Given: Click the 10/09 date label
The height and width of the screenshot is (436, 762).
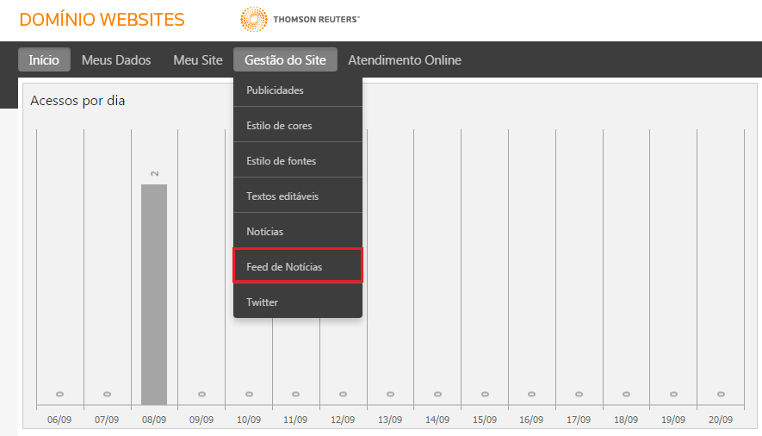Looking at the screenshot, I should 248,420.
